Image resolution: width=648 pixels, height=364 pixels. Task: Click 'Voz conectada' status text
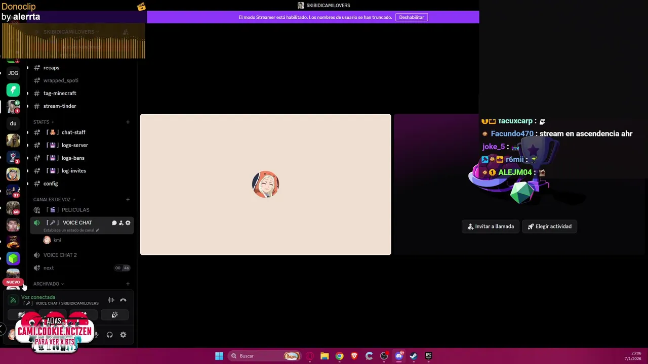pos(38,297)
